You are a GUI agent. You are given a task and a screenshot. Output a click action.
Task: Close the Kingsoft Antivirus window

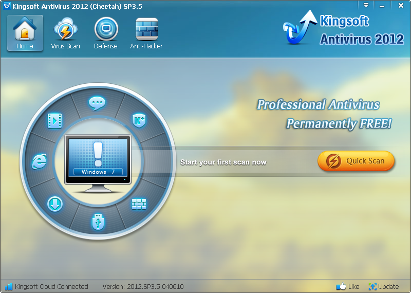[x=401, y=5]
